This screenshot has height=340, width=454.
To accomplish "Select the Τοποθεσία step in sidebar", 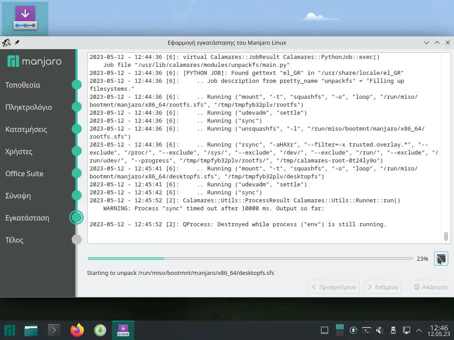I will [x=23, y=85].
